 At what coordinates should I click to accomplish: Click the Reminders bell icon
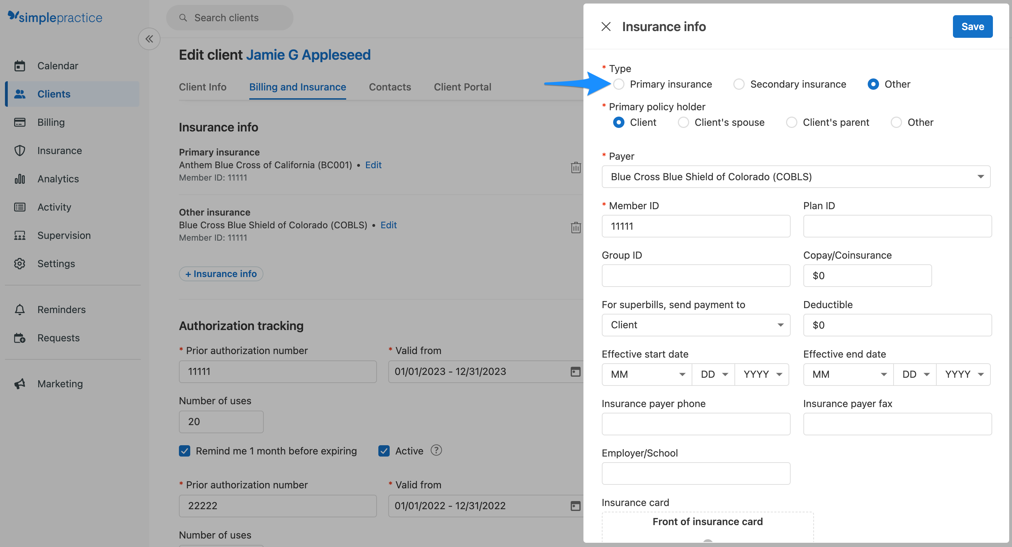(20, 310)
